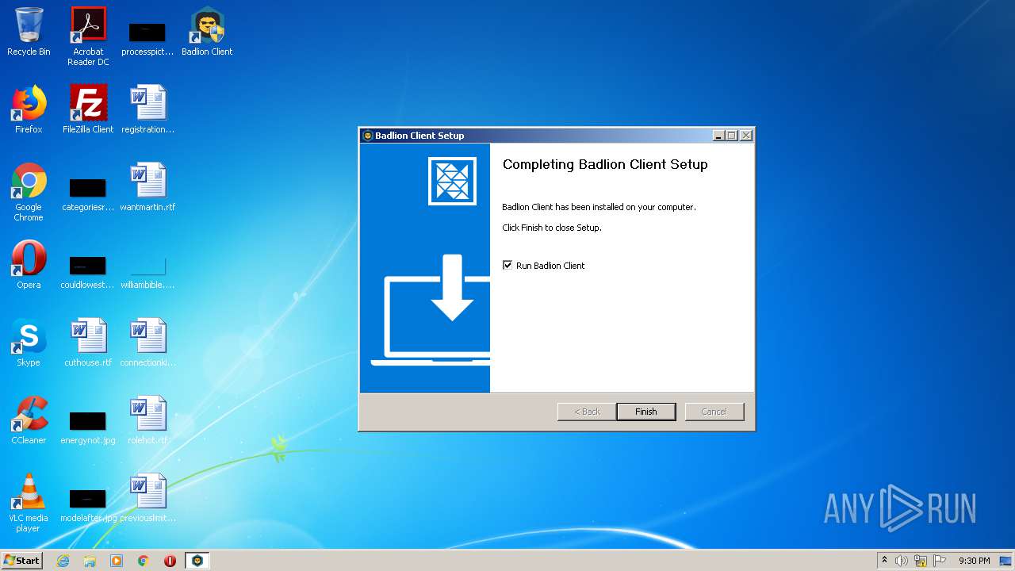Select connectionki document icon

tap(147, 343)
